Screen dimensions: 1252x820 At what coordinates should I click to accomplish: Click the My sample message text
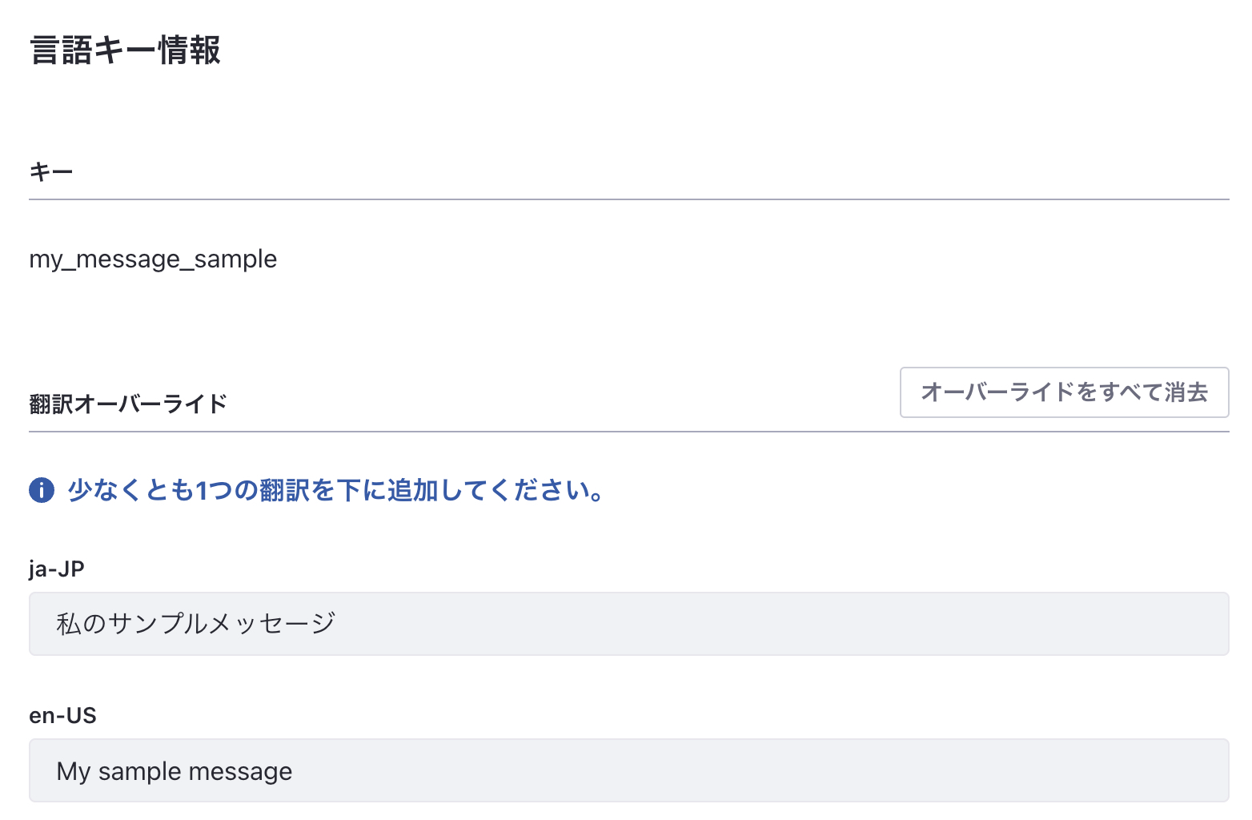[175, 771]
